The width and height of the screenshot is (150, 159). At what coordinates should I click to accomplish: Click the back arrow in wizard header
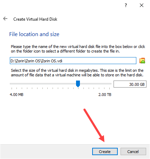click(x=5, y=19)
